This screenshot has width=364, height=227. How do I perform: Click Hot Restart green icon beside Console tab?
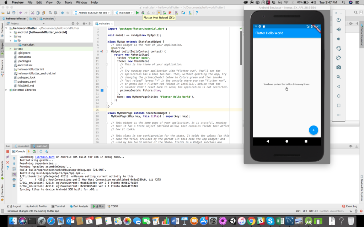(x=34, y=151)
